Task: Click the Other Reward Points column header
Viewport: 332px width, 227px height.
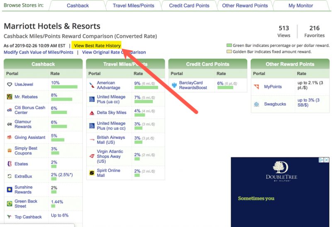Action: coord(290,64)
